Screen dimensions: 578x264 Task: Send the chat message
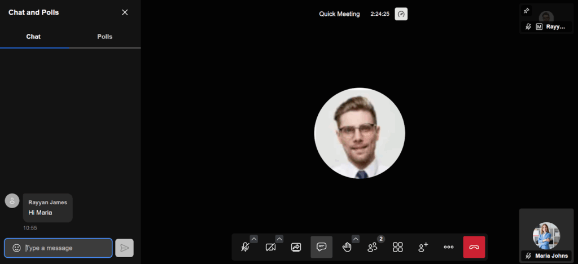coord(125,248)
